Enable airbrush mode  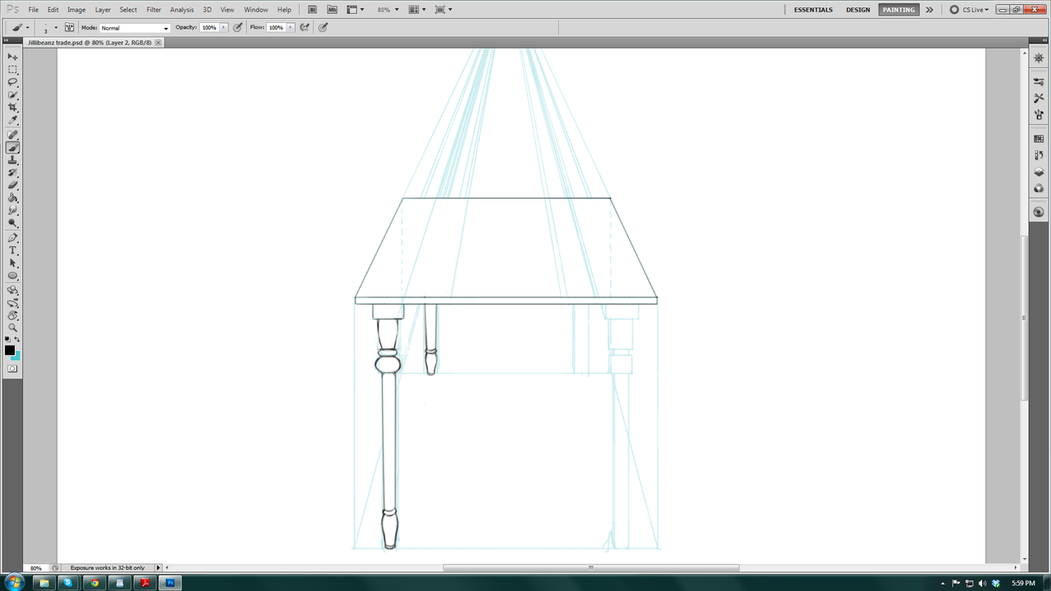305,27
